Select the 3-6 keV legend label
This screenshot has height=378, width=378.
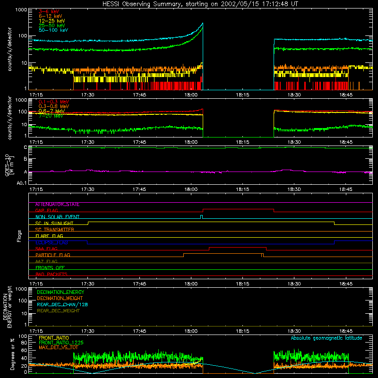pos(49,11)
